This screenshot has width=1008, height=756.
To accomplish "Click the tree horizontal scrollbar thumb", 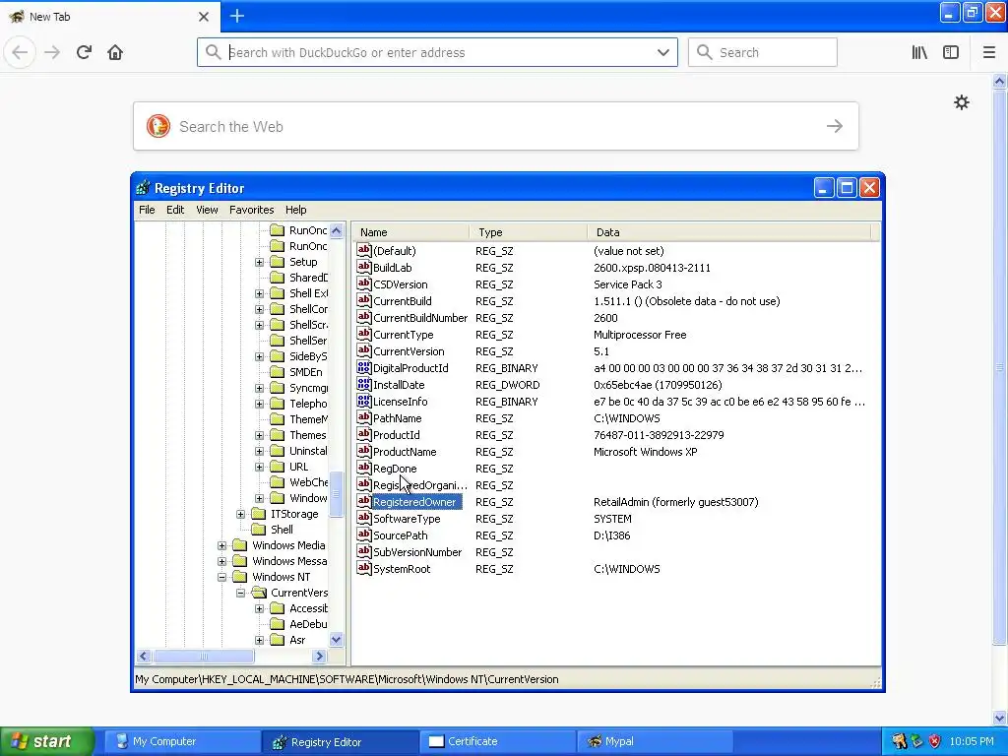I will [x=204, y=657].
